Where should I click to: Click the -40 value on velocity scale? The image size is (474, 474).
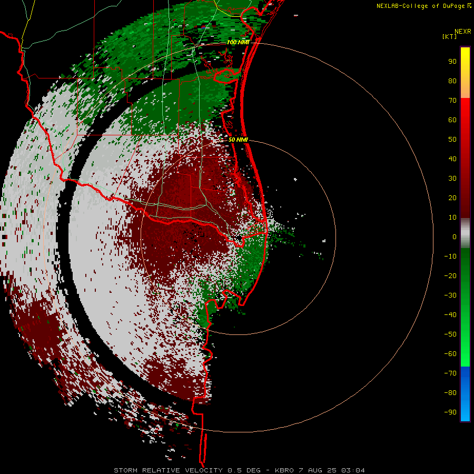tap(450, 315)
